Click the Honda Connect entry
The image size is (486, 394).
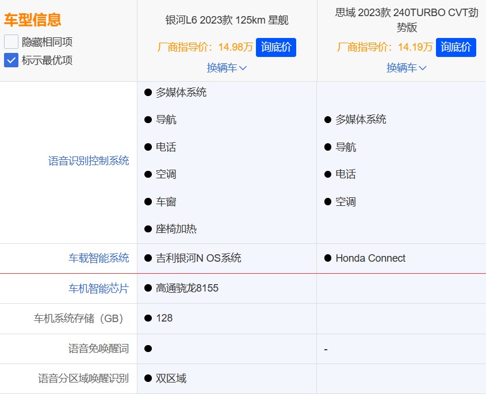pyautogui.click(x=370, y=258)
